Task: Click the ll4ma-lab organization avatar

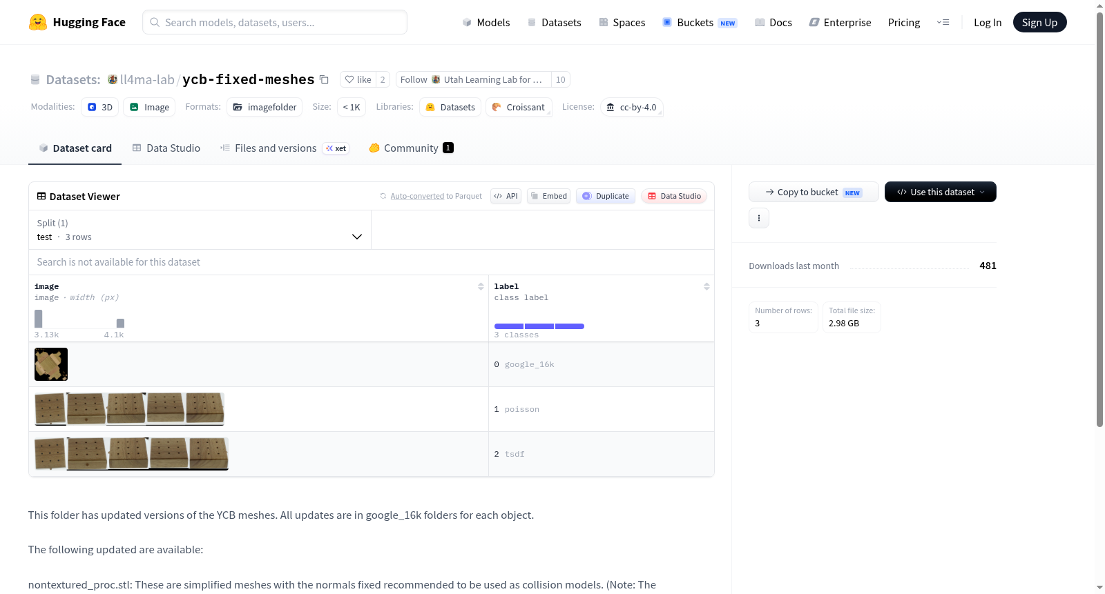Action: click(113, 79)
